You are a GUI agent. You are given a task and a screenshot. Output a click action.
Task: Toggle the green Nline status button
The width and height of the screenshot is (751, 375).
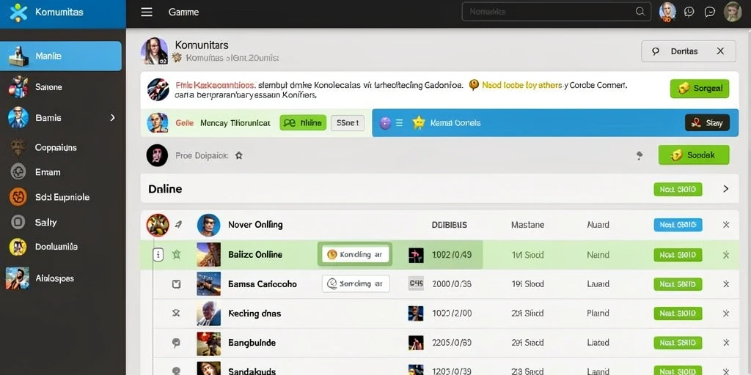pos(303,123)
